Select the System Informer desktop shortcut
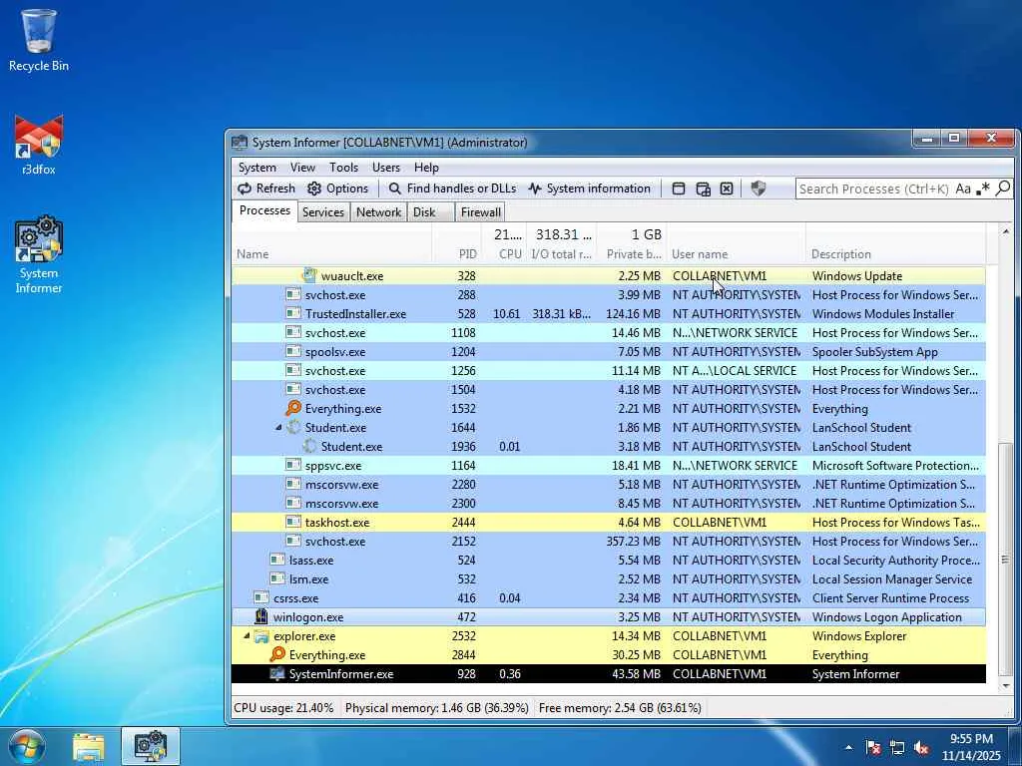The image size is (1022, 766). coord(39,254)
